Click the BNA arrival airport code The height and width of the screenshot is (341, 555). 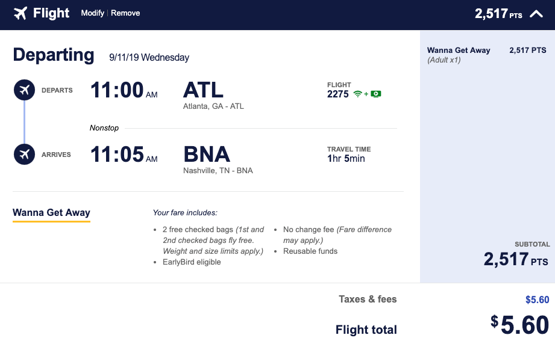[x=207, y=155]
